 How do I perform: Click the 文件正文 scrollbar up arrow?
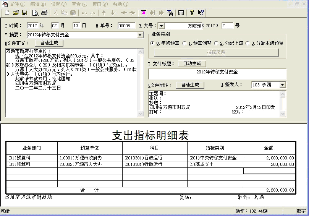[x=140, y=52]
